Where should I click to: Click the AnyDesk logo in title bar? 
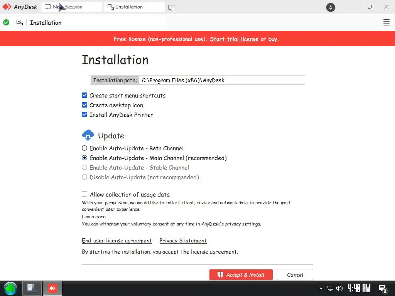(20, 7)
